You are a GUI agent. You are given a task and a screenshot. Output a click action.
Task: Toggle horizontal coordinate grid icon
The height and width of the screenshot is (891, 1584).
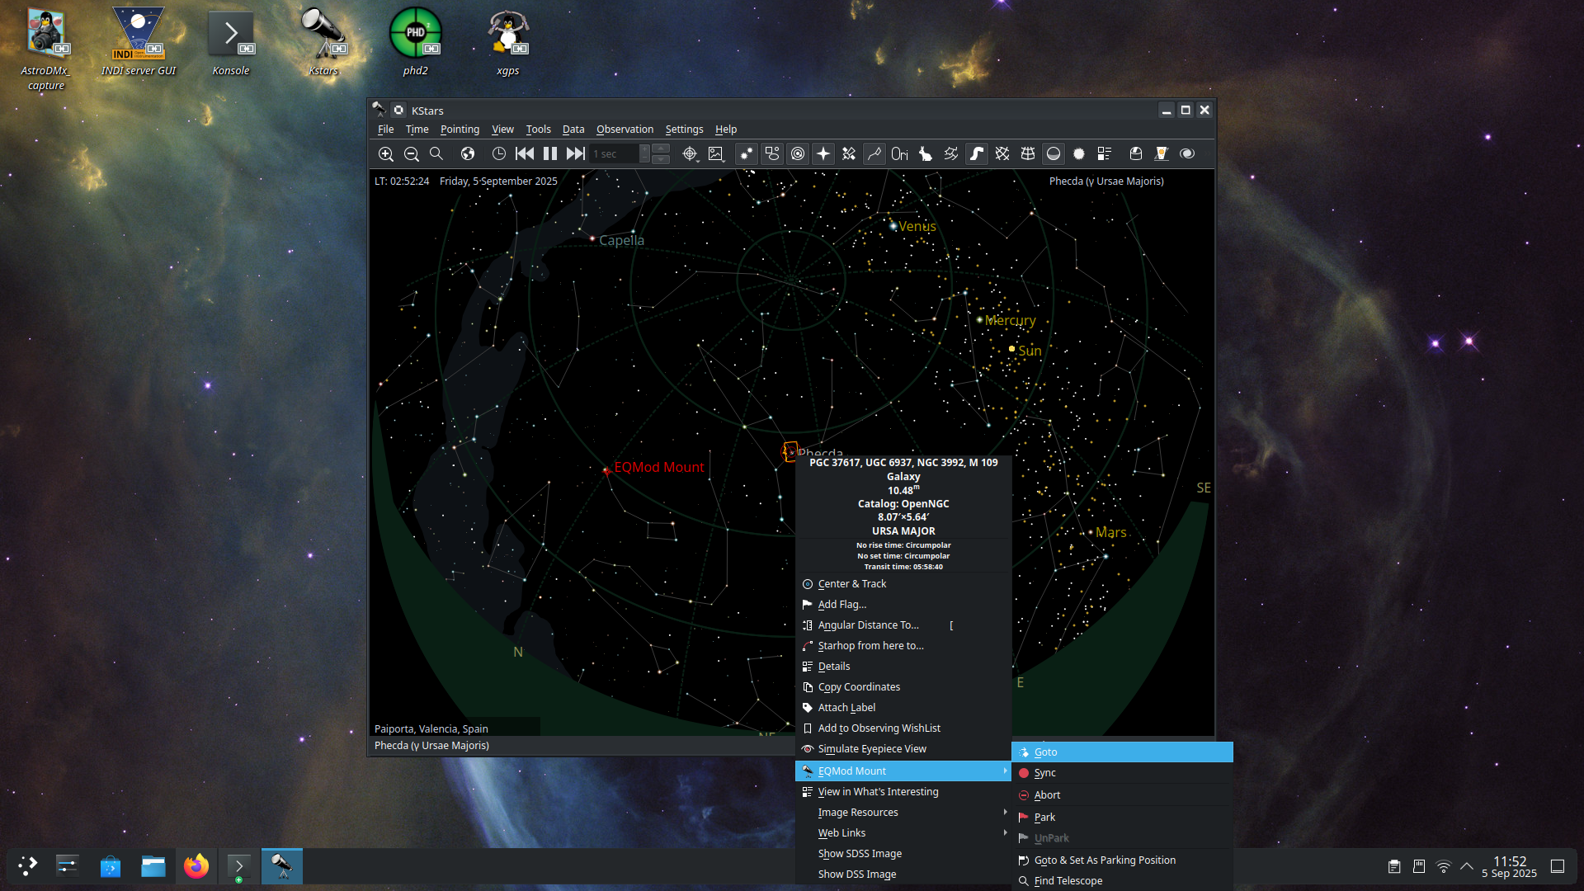click(x=1028, y=154)
